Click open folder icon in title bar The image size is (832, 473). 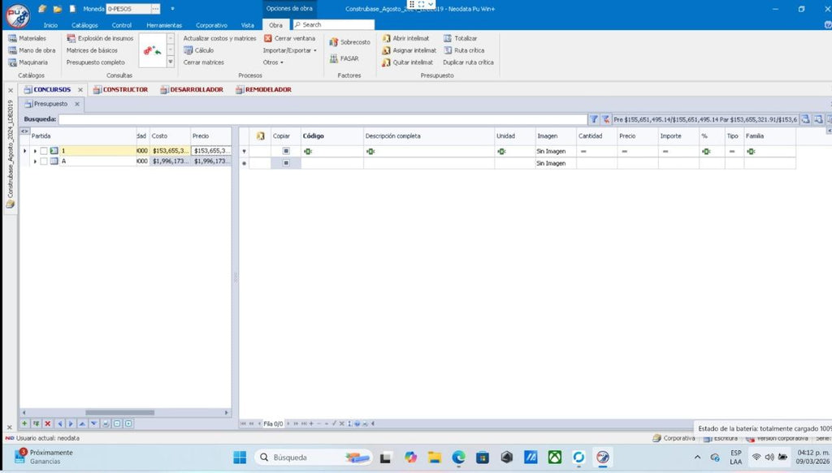coord(58,9)
